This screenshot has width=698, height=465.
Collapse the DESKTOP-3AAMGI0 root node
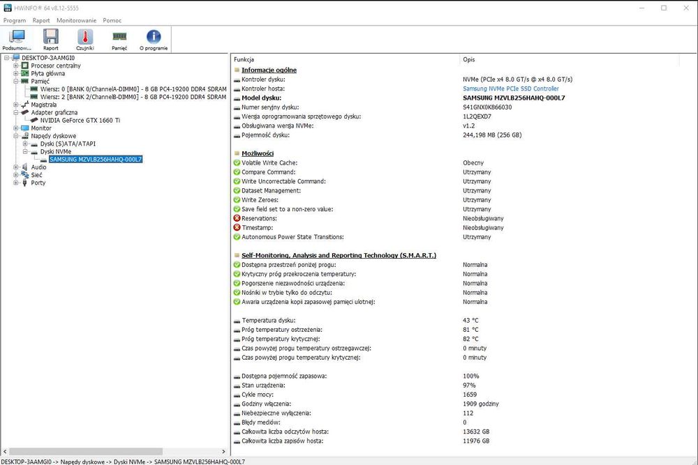click(x=7, y=58)
